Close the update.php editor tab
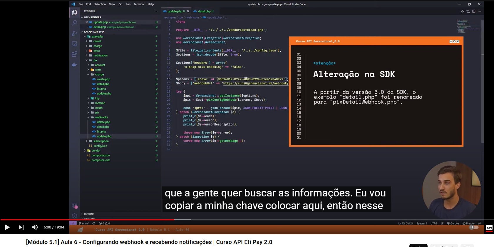The height and width of the screenshot is (247, 494). point(188,11)
